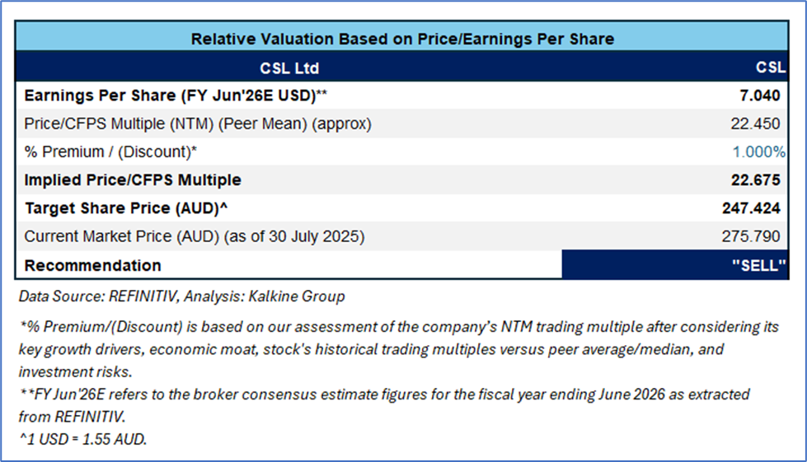Select the % Premium / (Discount) label

pos(111,152)
